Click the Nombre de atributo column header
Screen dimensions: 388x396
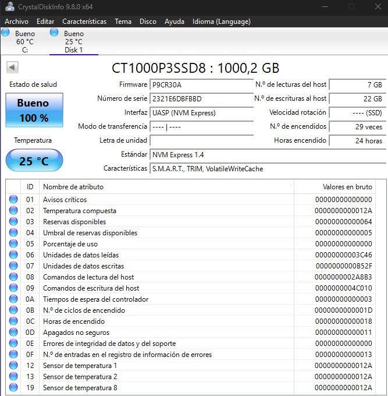click(x=166, y=187)
